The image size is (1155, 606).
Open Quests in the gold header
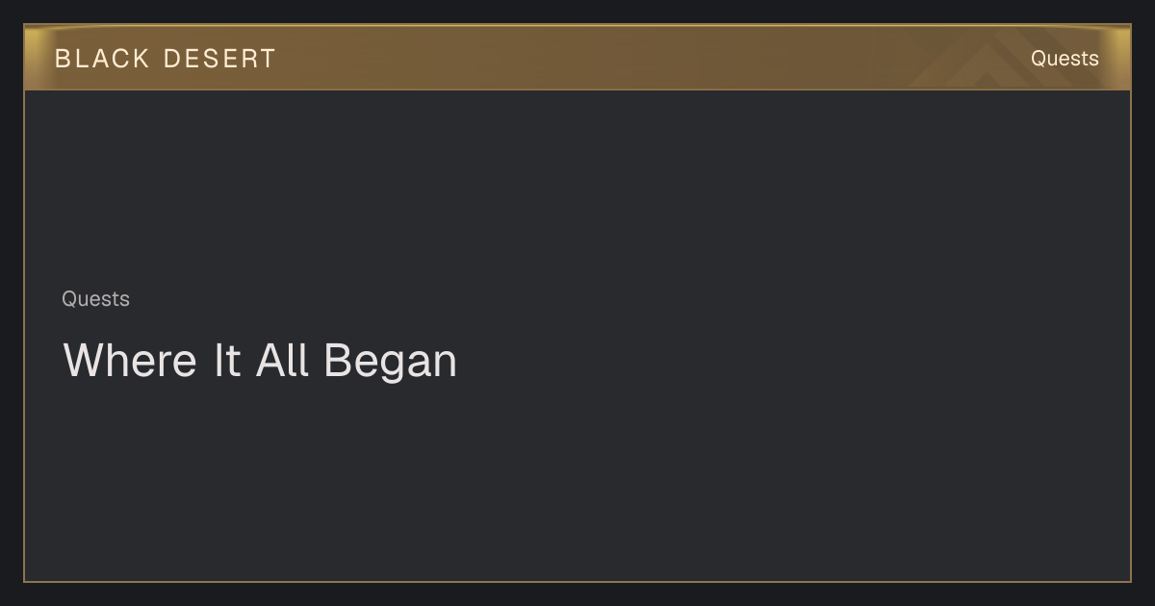click(x=1065, y=59)
